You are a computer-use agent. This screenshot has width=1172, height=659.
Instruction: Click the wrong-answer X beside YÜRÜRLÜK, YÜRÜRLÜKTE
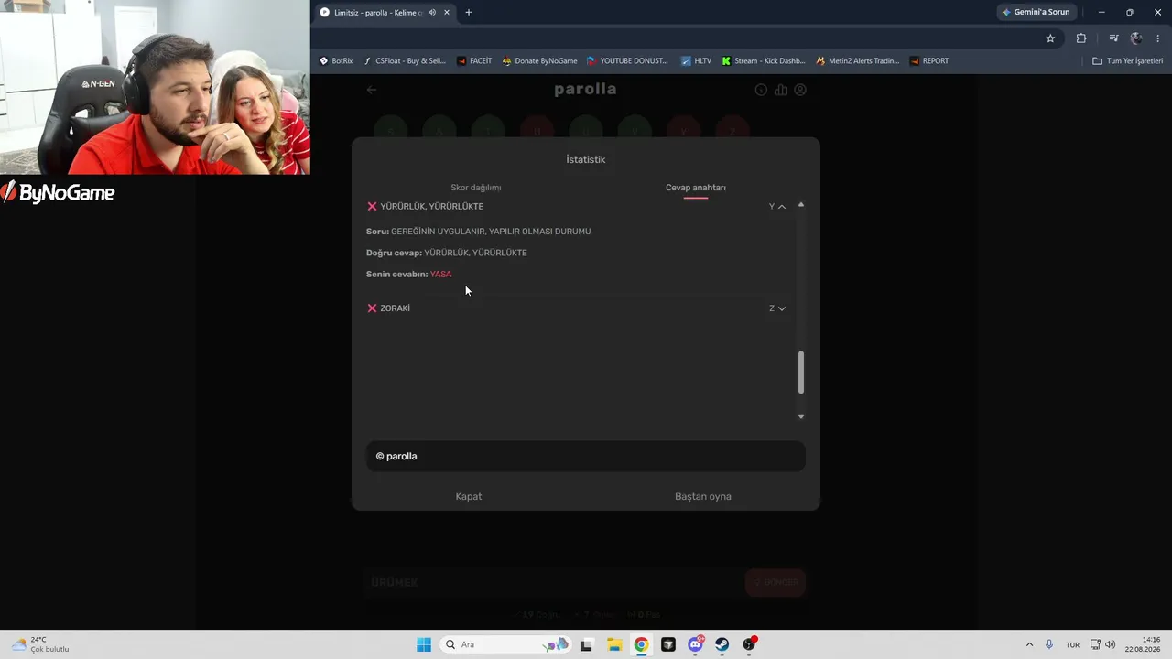[372, 207]
